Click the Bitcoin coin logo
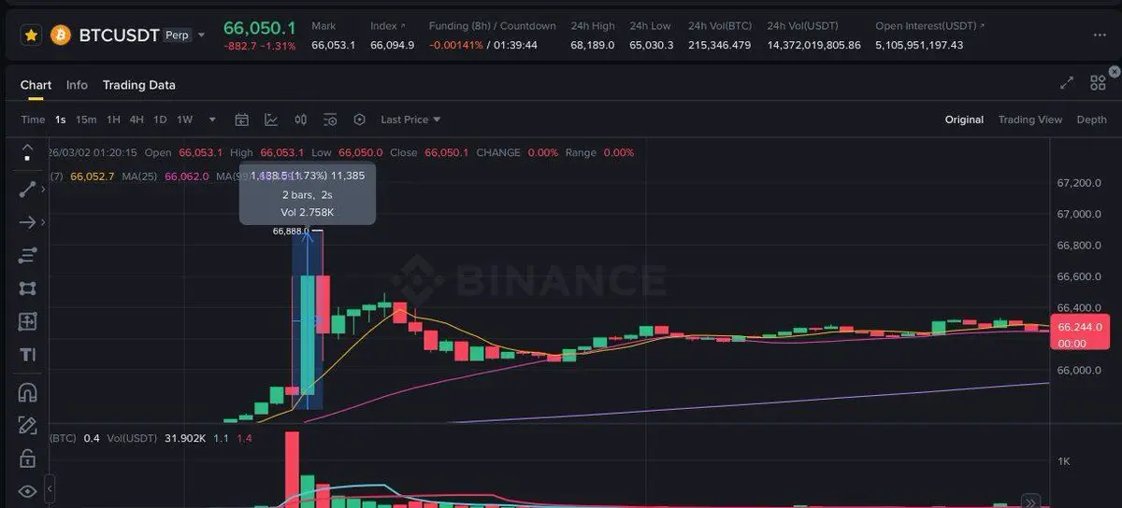The height and width of the screenshot is (508, 1122). pyautogui.click(x=61, y=35)
